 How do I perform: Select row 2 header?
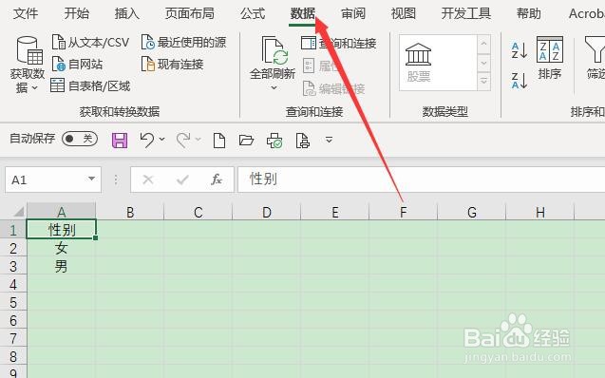(13, 249)
